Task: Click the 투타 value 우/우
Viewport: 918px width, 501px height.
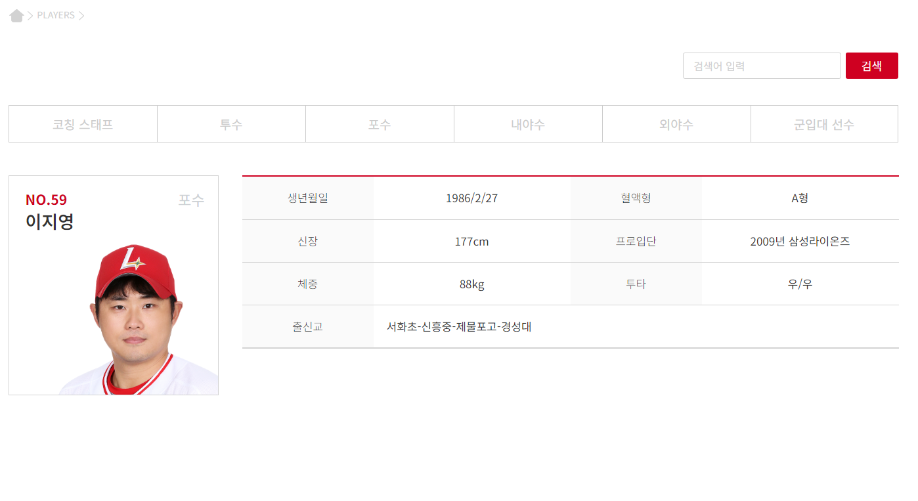Action: [x=800, y=284]
